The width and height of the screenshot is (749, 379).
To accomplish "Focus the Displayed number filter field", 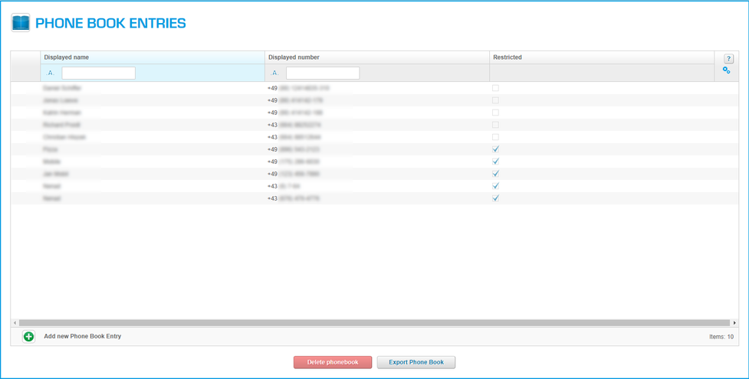I will [x=323, y=73].
